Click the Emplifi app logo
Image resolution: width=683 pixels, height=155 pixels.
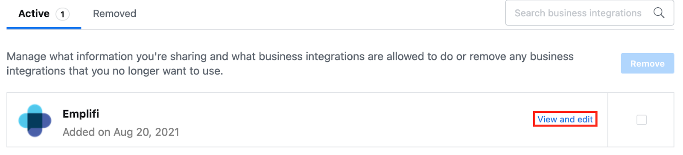[x=35, y=121]
